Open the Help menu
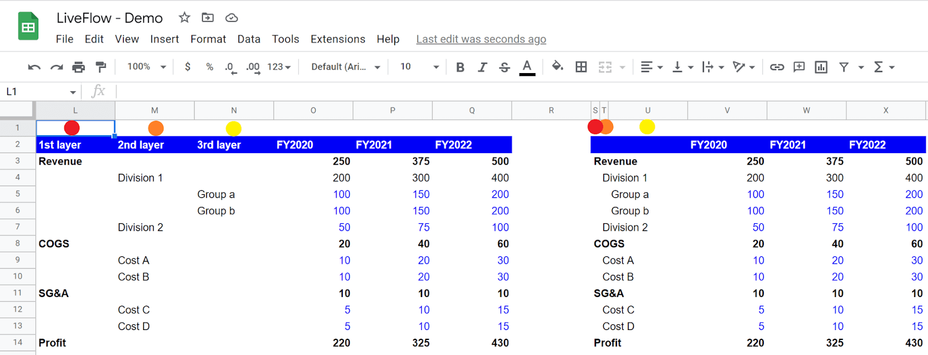 [x=388, y=39]
